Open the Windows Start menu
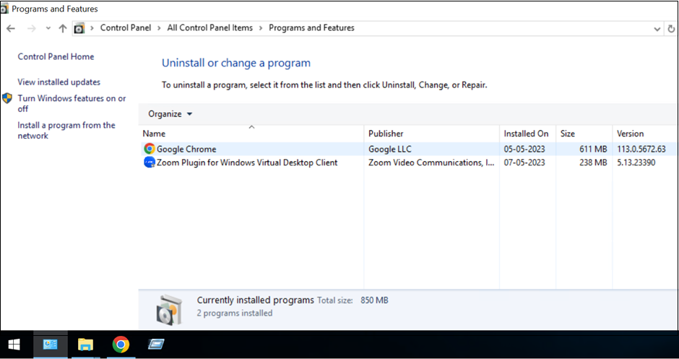 (14, 345)
